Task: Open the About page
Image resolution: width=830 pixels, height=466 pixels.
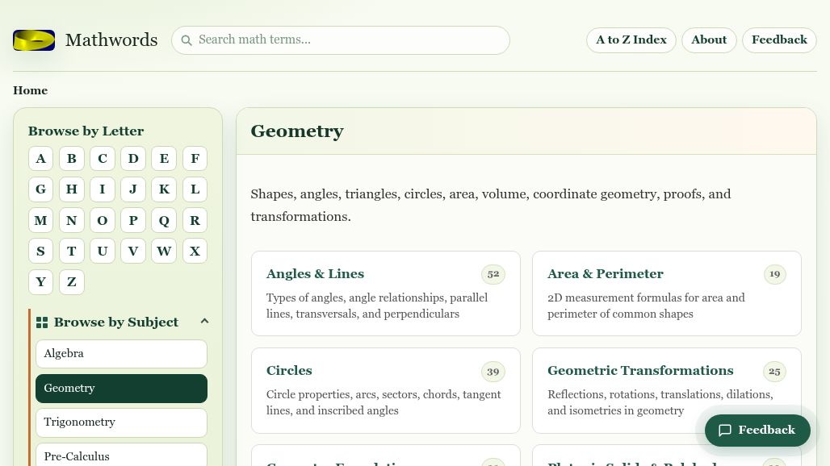Action: pyautogui.click(x=708, y=40)
